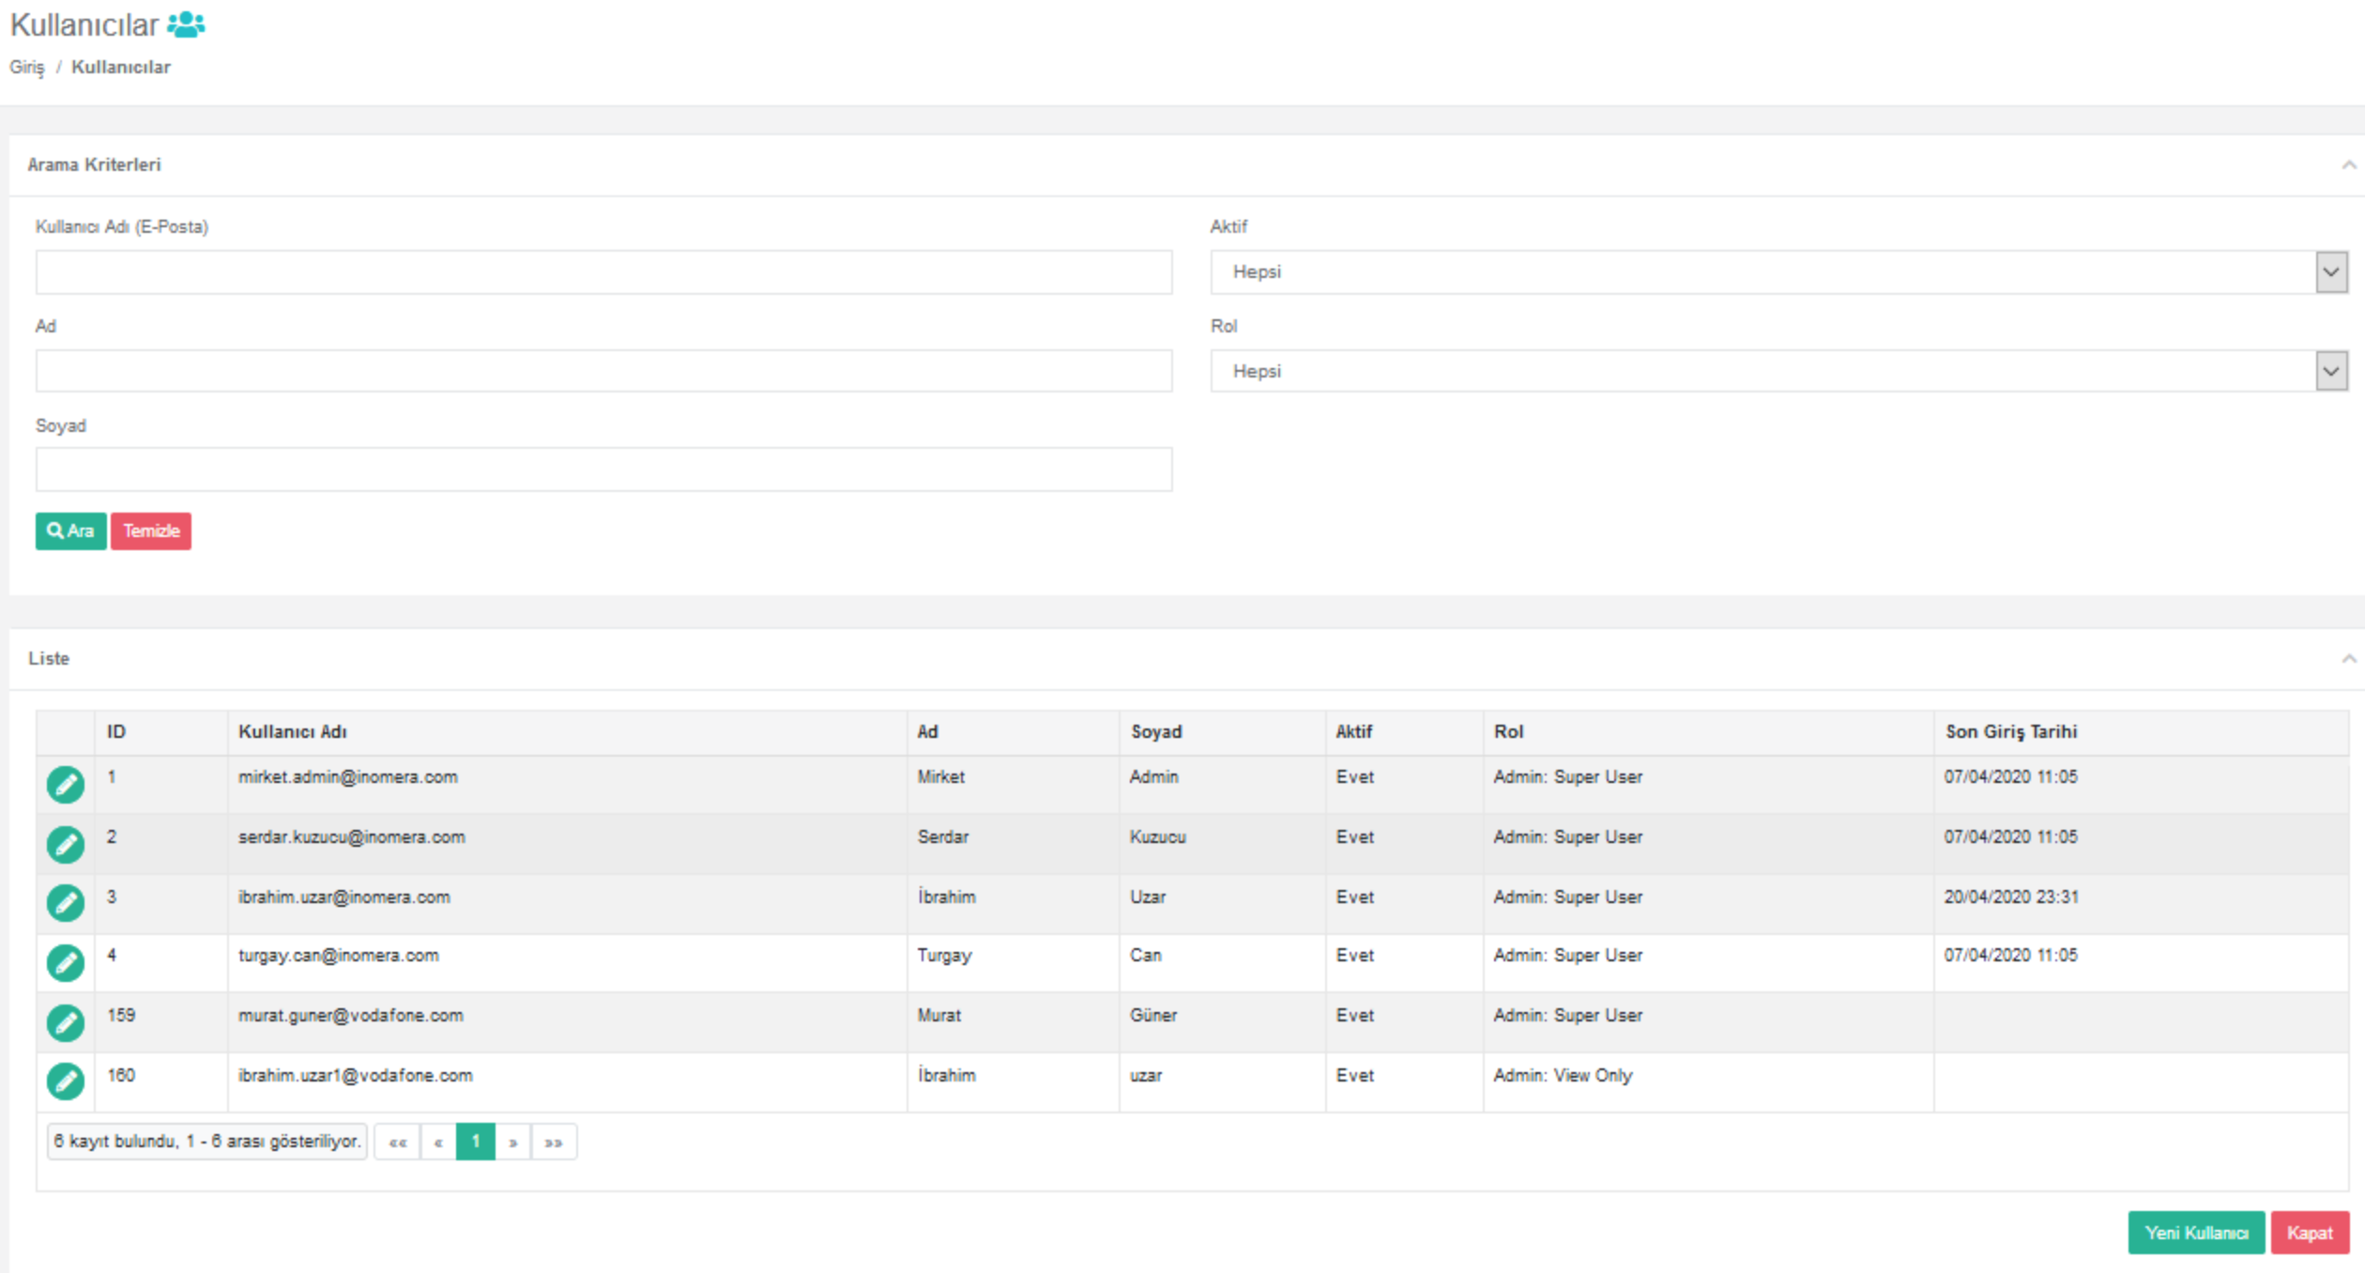Click Kullanıcılar breadcrumb item
Viewport: 2365px width, 1273px height.
pos(121,68)
